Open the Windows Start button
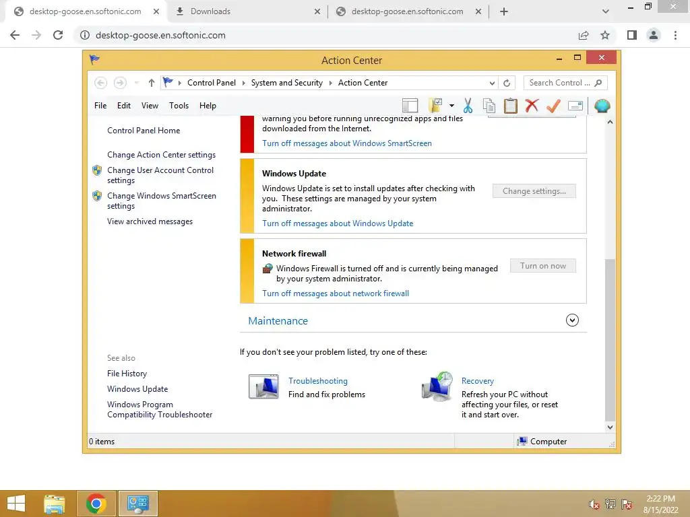 pyautogui.click(x=16, y=504)
